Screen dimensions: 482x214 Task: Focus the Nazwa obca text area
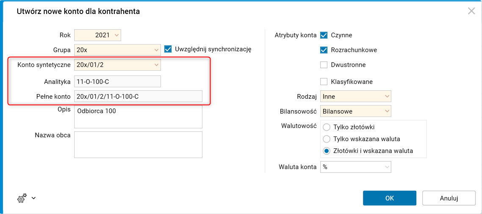(138, 145)
